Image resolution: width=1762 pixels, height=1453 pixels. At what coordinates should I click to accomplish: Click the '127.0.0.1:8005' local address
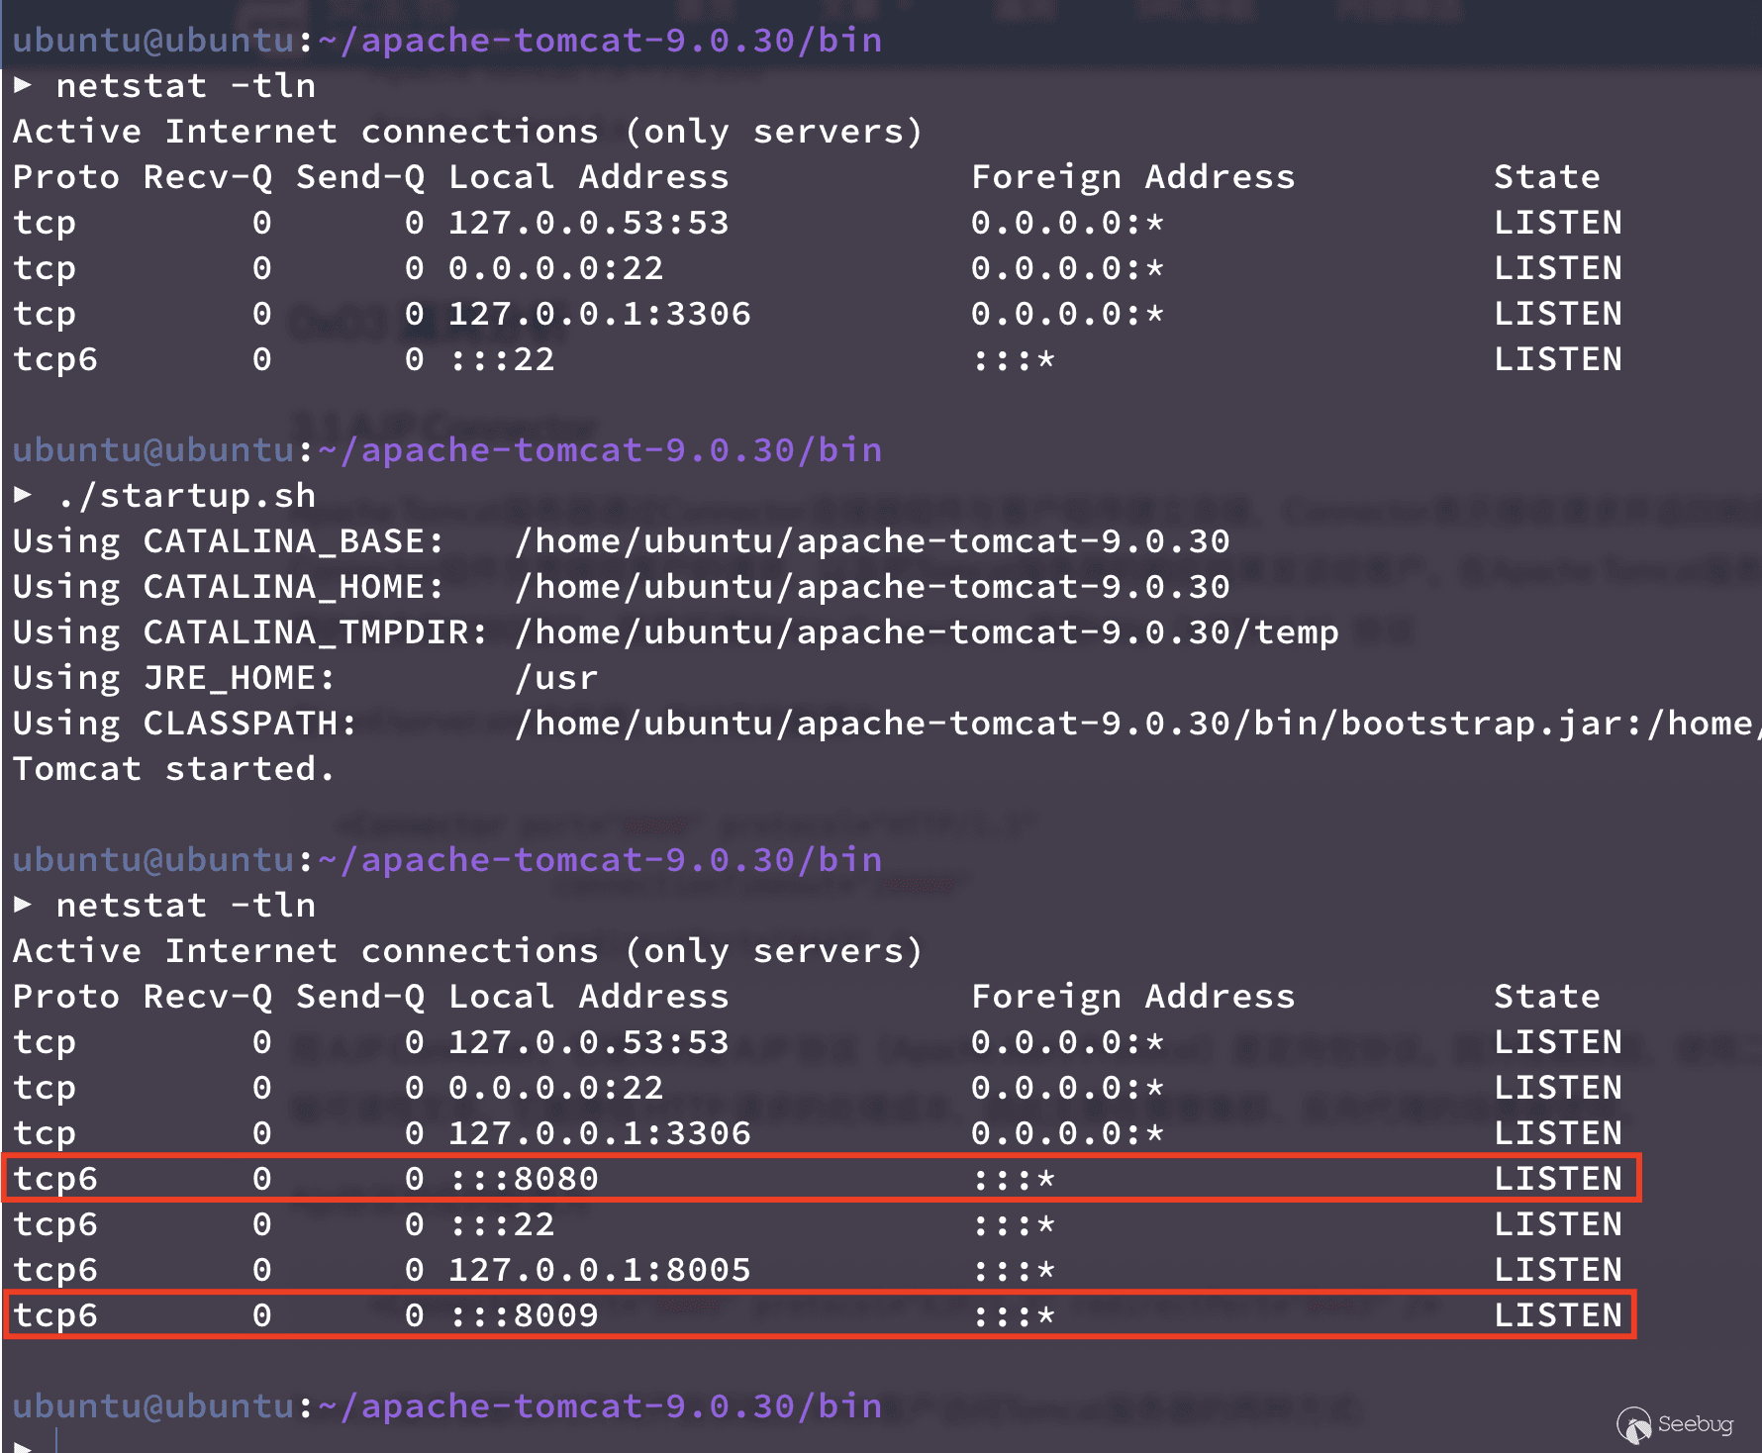click(x=600, y=1270)
